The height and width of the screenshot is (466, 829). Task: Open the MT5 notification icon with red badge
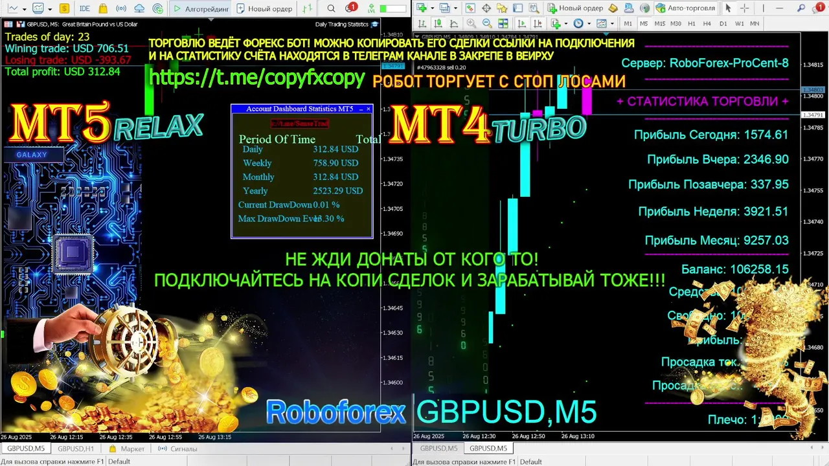click(350, 8)
